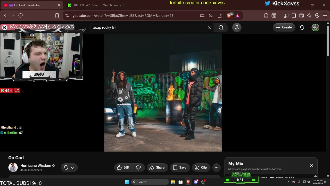Open OBS Studio from the taskbar
The image size is (330, 186).
pyautogui.click(x=203, y=182)
